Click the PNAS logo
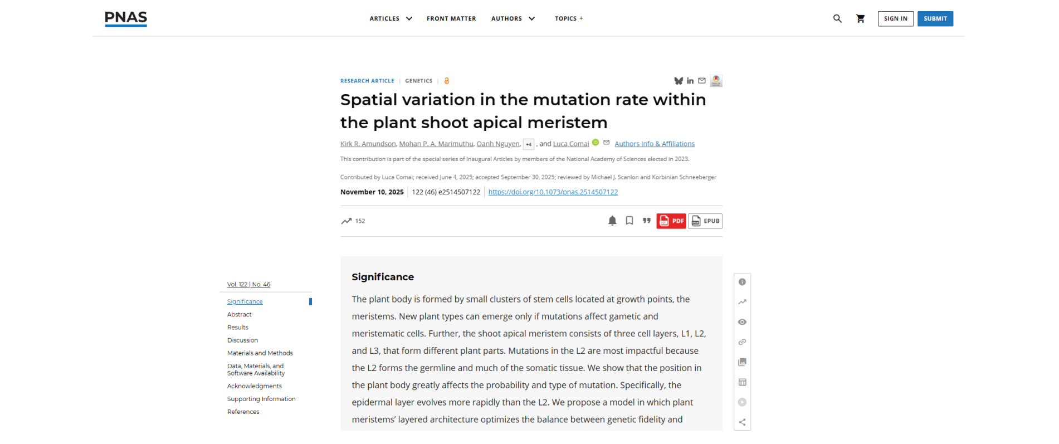Viewport: 1059px width, 444px height. click(x=126, y=18)
